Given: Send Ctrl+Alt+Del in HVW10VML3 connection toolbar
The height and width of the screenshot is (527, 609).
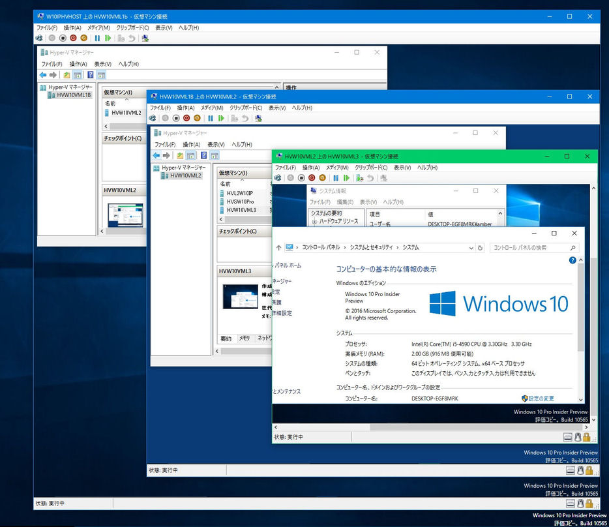Looking at the screenshot, I should coord(278,178).
